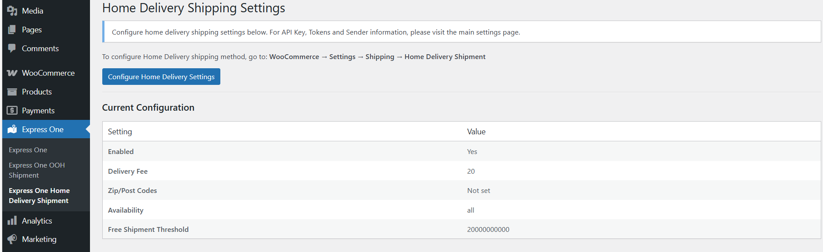Select the Enabled row in the table

(121, 151)
